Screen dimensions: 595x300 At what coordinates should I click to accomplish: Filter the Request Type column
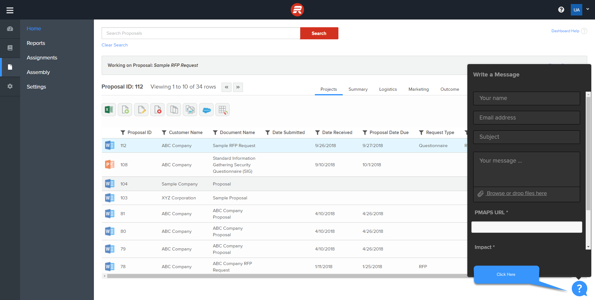click(421, 133)
